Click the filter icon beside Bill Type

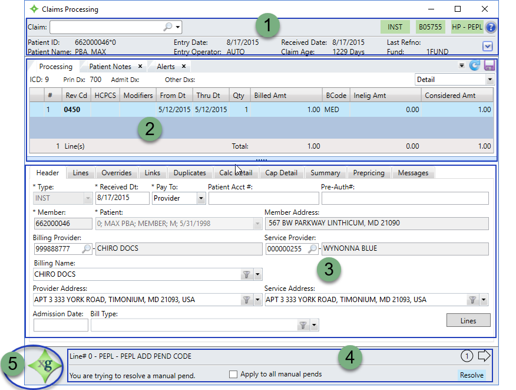303,325
